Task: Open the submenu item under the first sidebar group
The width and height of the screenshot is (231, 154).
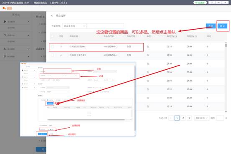Action: [11, 28]
